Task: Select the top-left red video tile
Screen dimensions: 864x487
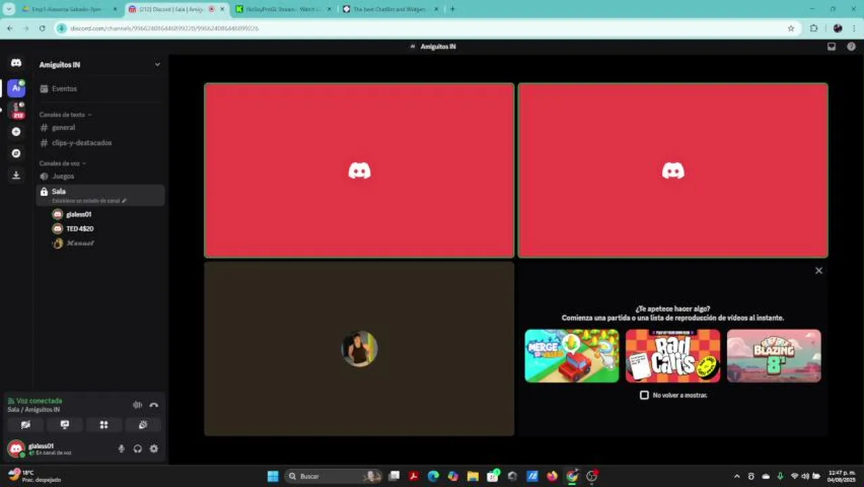Action: pyautogui.click(x=359, y=170)
